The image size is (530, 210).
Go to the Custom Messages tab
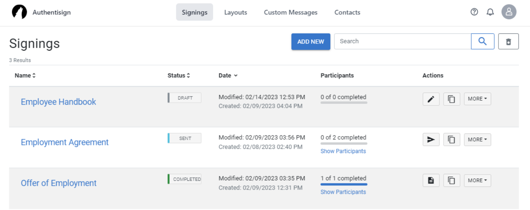pyautogui.click(x=291, y=12)
